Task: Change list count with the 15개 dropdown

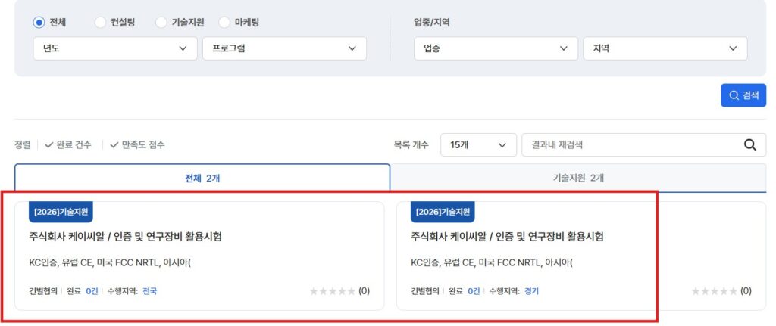Action: click(x=478, y=145)
